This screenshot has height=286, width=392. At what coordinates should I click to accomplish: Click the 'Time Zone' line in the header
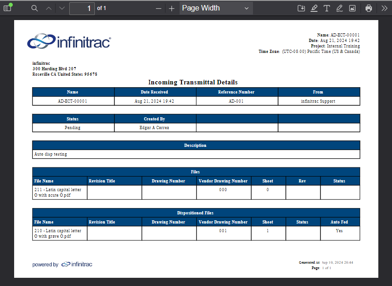point(309,52)
